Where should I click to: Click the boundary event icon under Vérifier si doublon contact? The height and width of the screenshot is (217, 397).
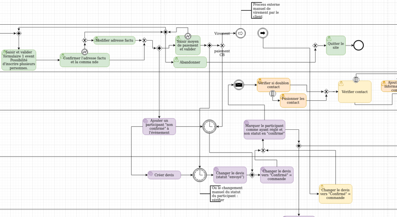[273, 94]
